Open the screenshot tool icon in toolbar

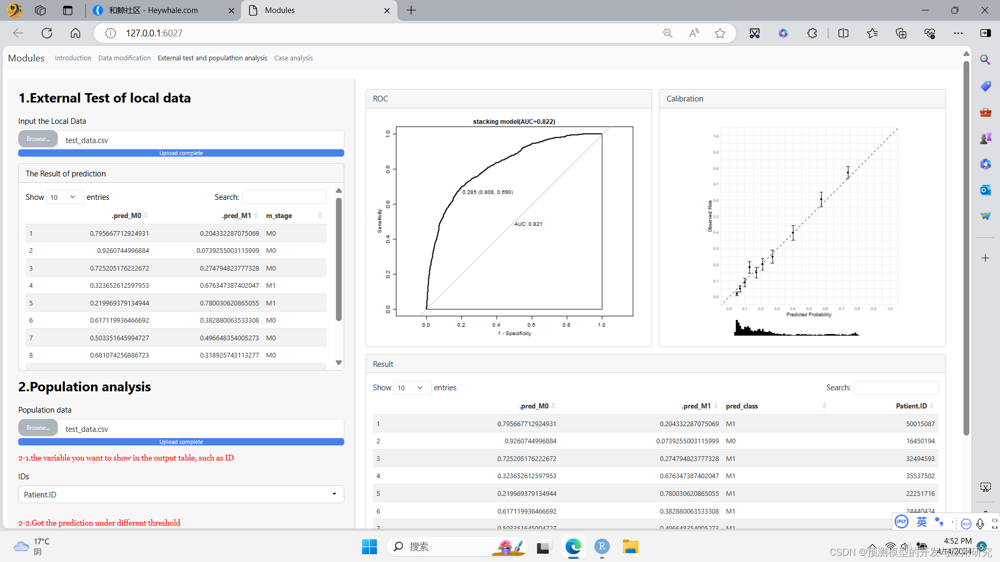(755, 33)
